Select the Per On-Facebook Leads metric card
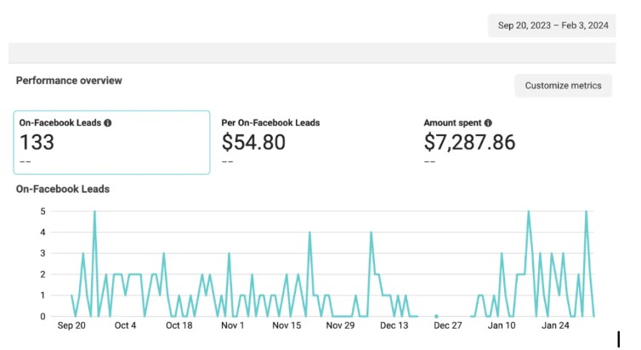 coord(315,143)
